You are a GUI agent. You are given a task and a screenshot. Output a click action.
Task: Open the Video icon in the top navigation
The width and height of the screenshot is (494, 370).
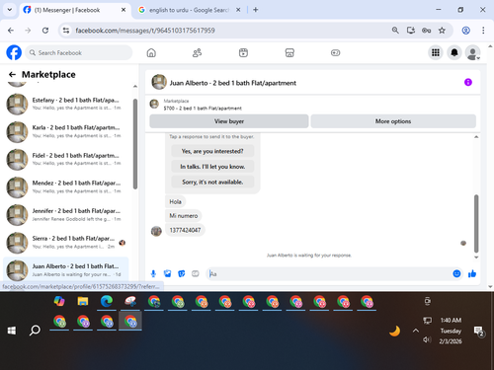(x=243, y=52)
